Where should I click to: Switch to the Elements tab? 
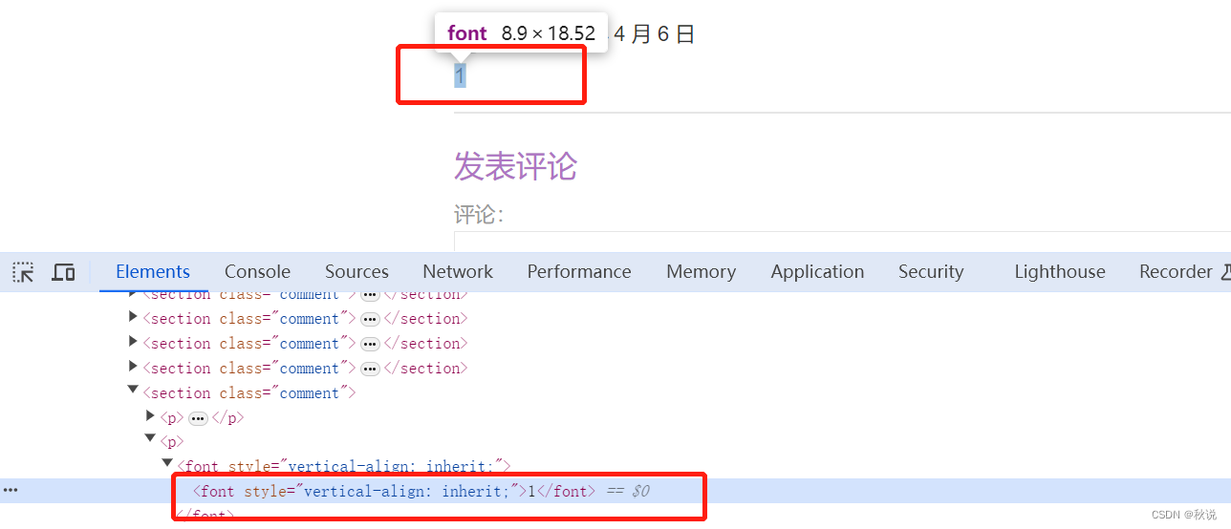[153, 272]
